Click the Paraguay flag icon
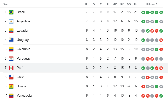 pyautogui.click(x=11, y=59)
